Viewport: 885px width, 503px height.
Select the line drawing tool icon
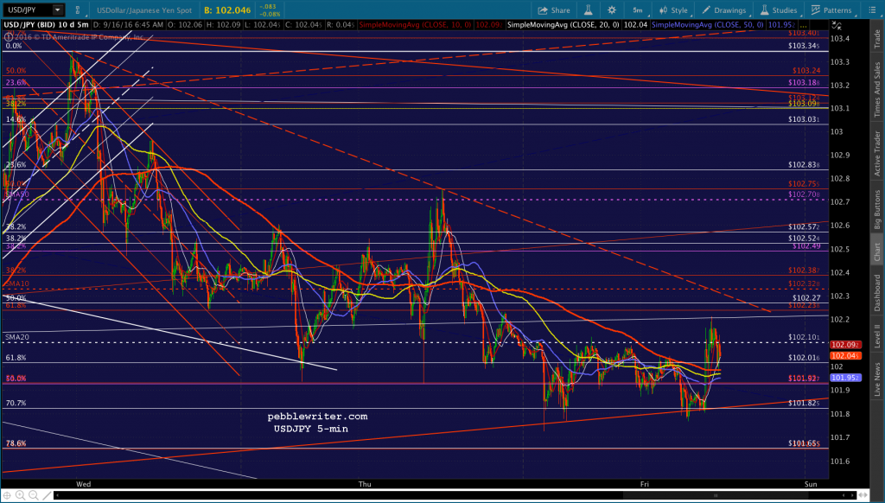(47, 495)
